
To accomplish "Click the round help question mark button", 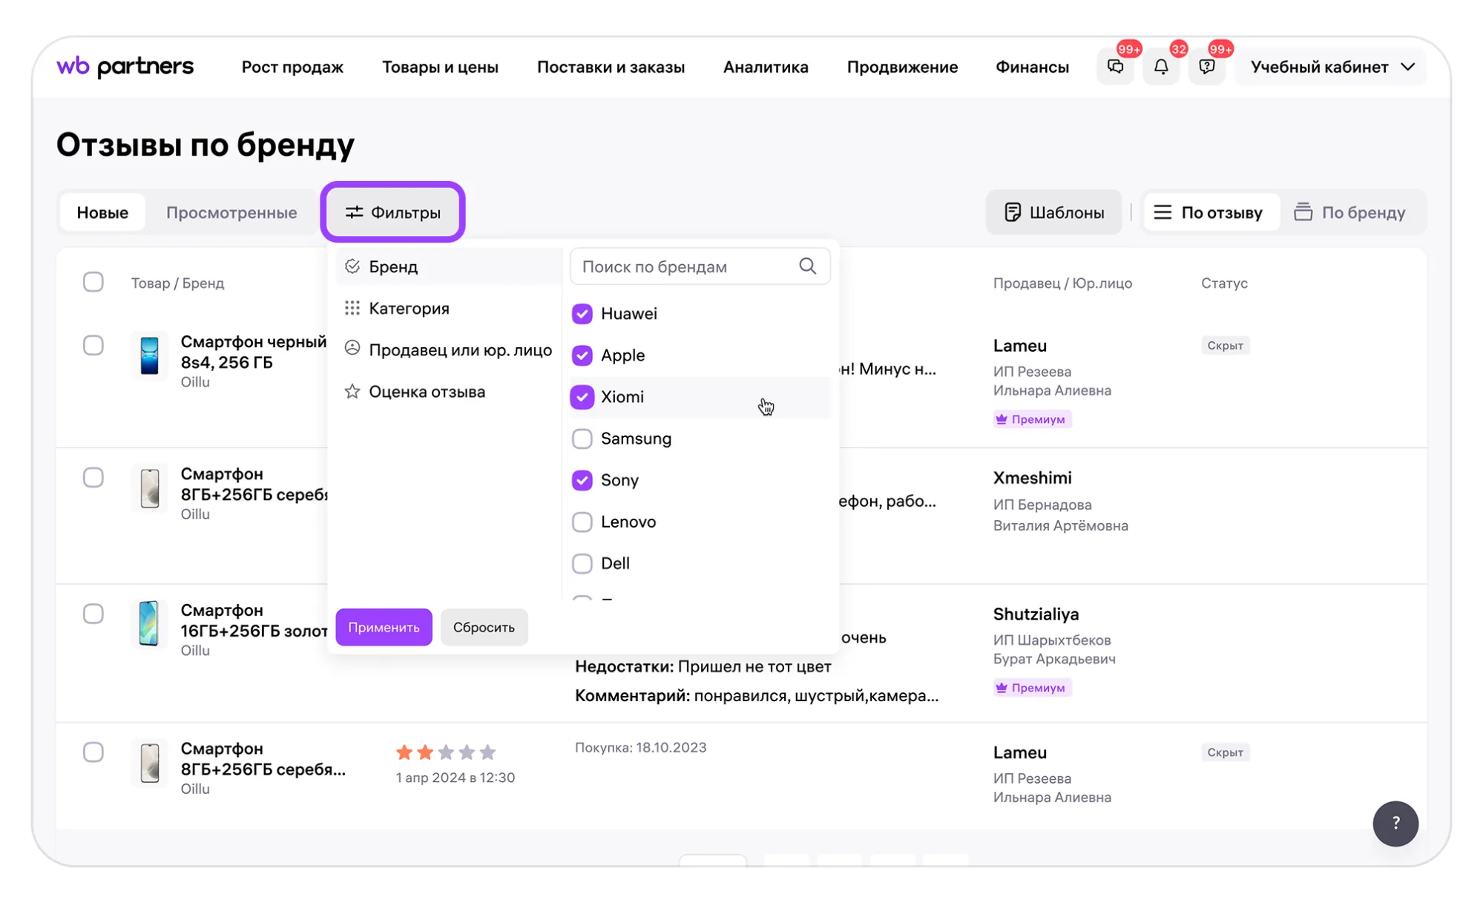I will point(1395,823).
